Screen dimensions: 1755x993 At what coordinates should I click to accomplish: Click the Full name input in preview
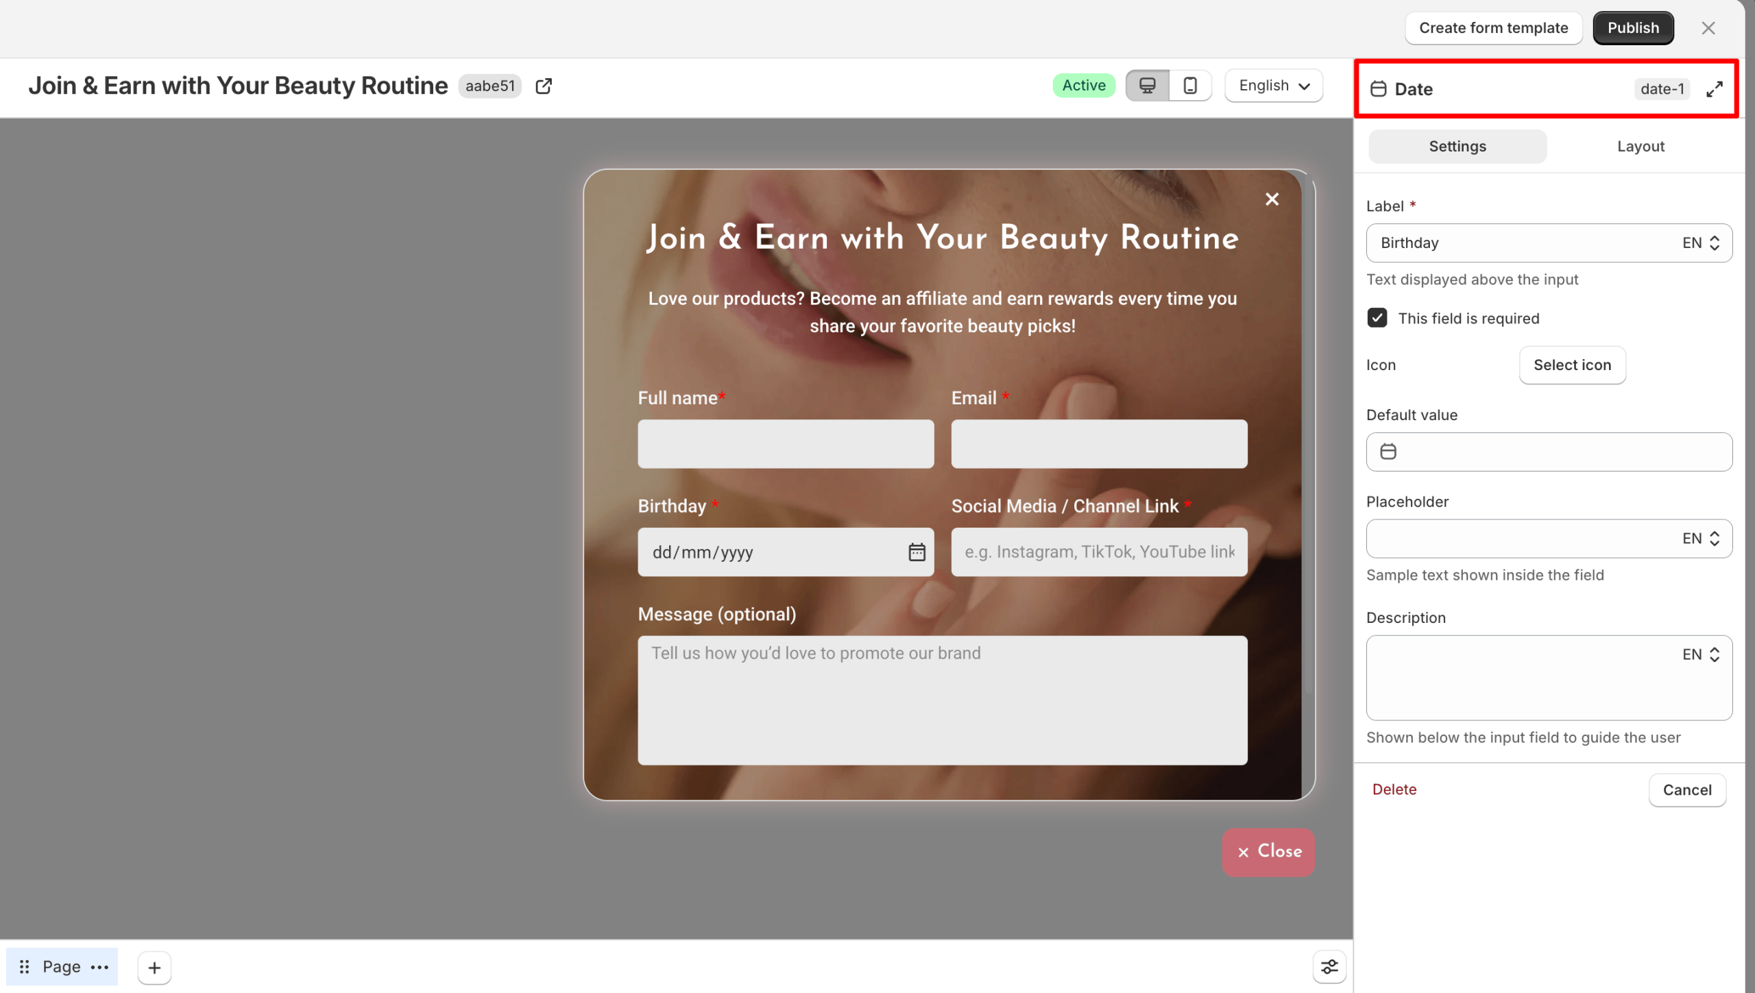[x=786, y=444]
